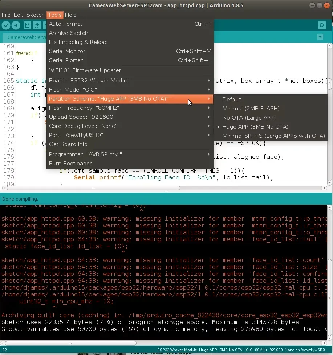Viewport: 333px width, 355px height.
Task: Launch WiFi101 Firmware Updater
Action: click(130, 70)
